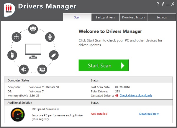177x128 pixels.
Task: Click the Windows 7 Ultimate SF computer value
Action: click(x=44, y=87)
